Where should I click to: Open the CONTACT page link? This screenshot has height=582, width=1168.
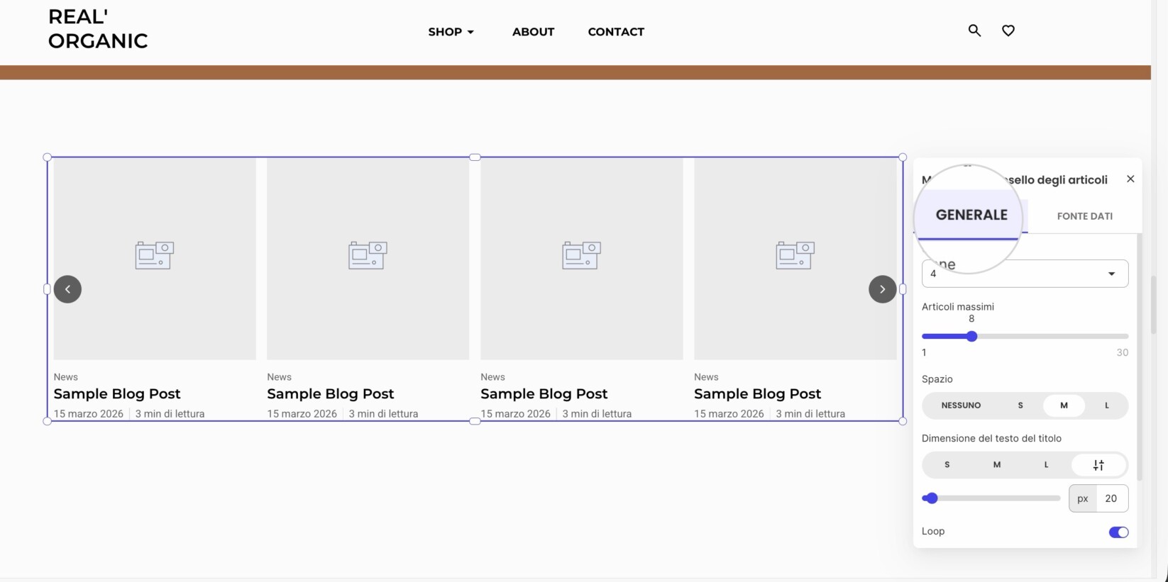(616, 32)
